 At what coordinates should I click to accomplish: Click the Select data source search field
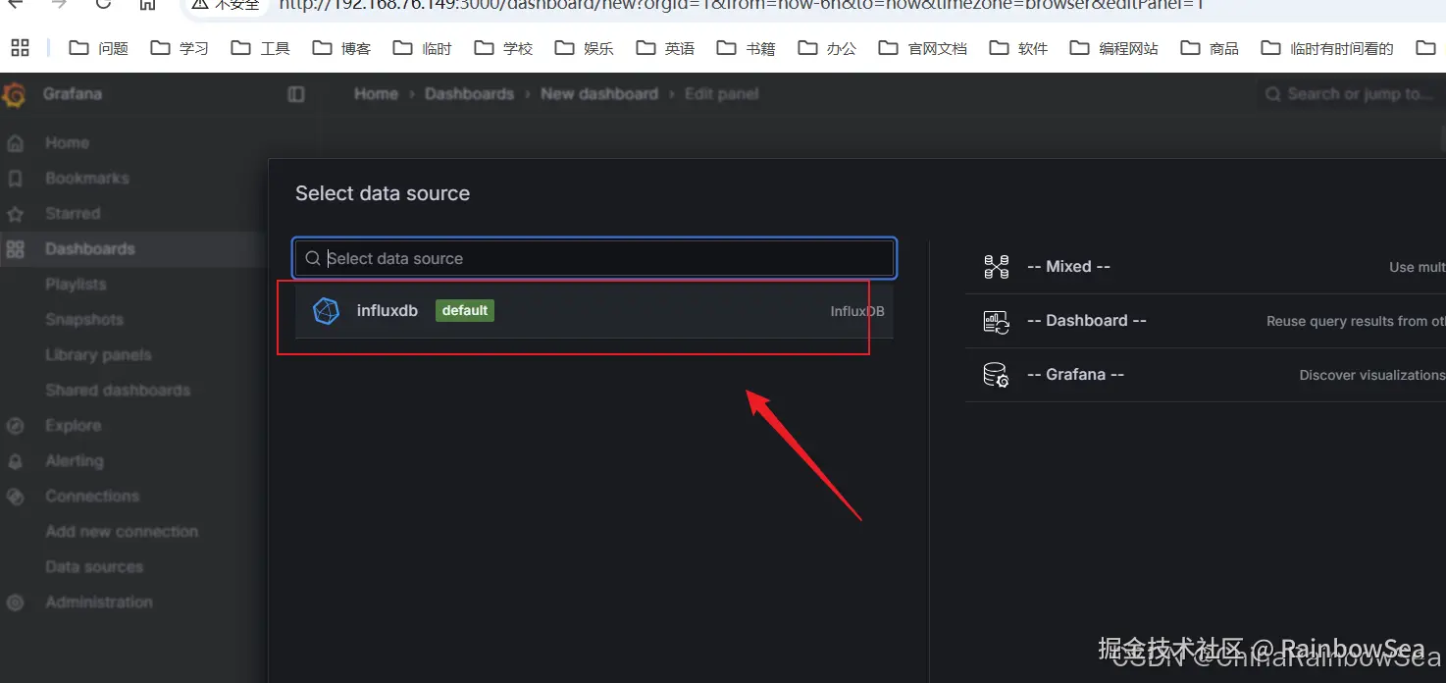coord(594,258)
